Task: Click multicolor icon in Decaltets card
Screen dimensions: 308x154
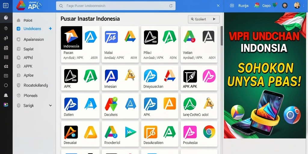Action: click(111, 104)
